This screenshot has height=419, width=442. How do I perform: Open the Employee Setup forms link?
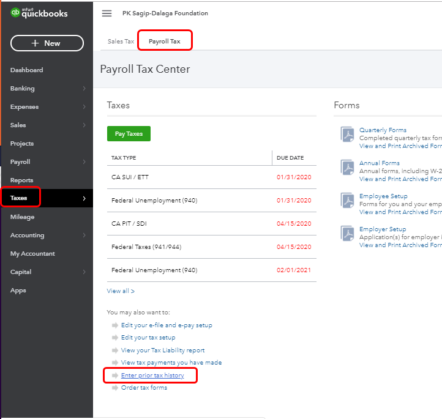point(383,196)
